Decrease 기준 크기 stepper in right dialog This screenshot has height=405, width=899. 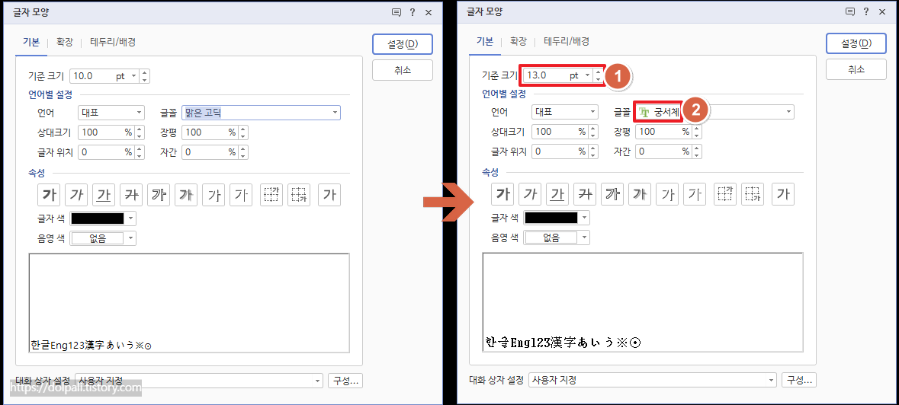598,79
